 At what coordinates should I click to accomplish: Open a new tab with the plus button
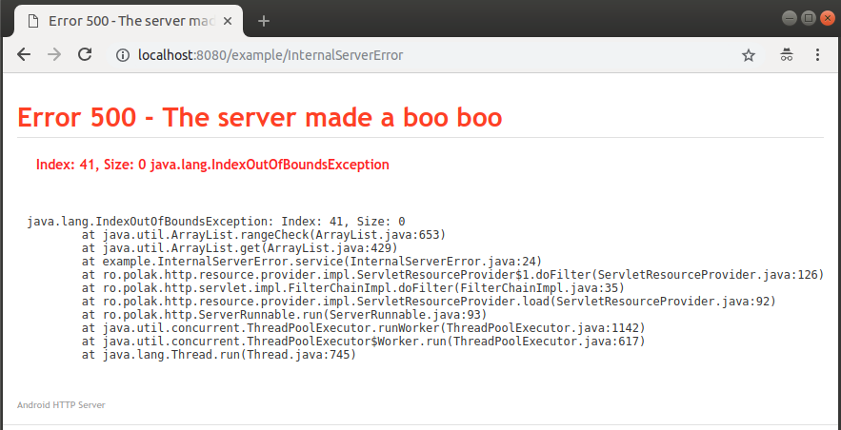pos(264,22)
